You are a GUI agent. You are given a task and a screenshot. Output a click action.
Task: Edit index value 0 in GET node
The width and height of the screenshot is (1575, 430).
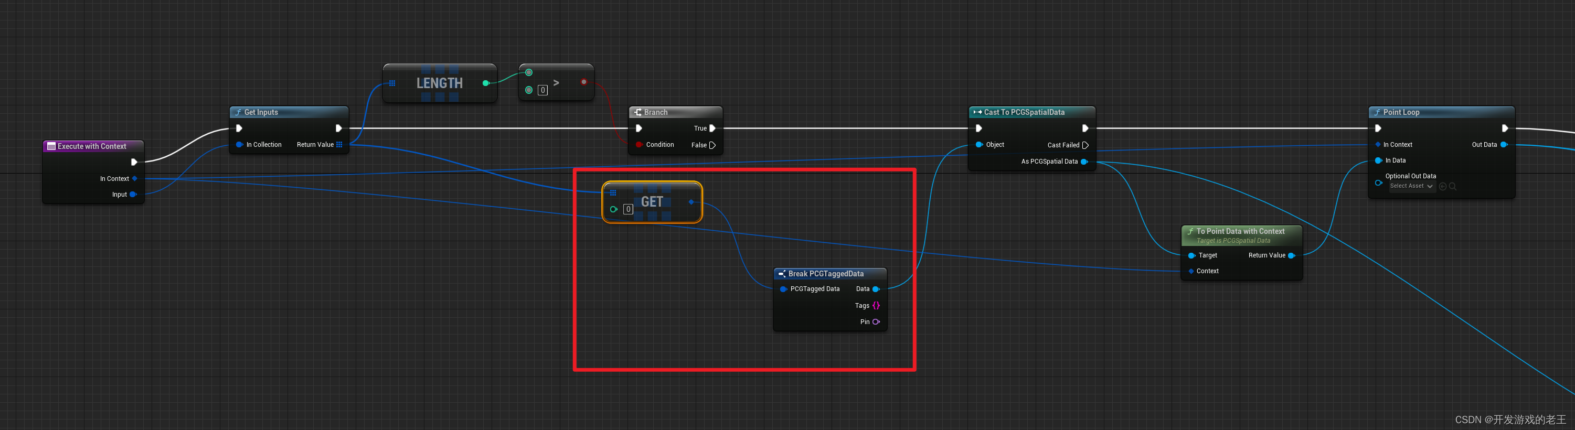[x=628, y=210]
